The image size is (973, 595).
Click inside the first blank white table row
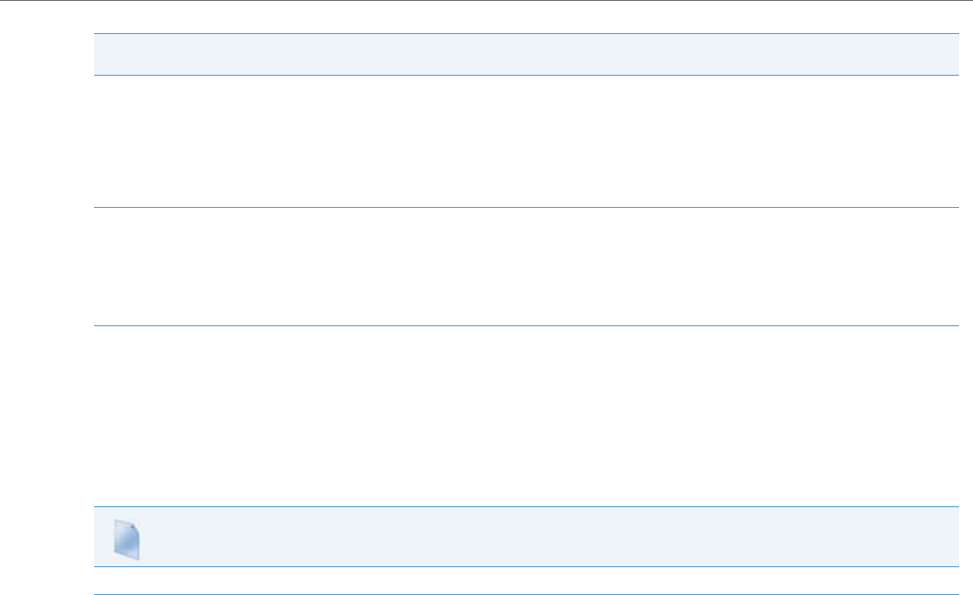[x=520, y=141]
